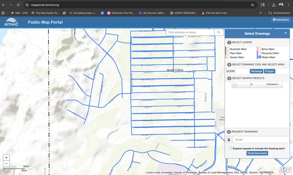Open the browser apps grid icon
This screenshot has width=293, height=175.
[x=3, y=13]
